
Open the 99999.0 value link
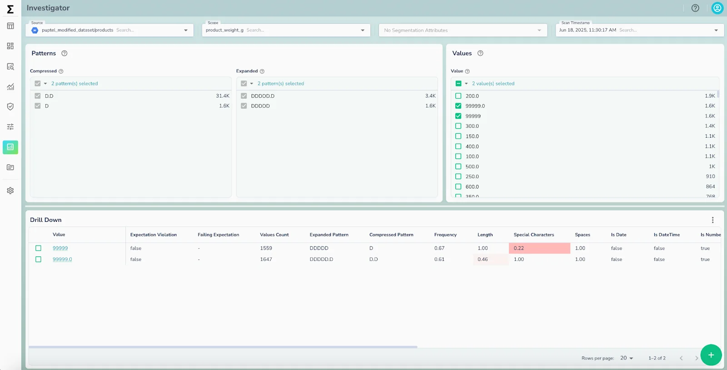pos(62,260)
